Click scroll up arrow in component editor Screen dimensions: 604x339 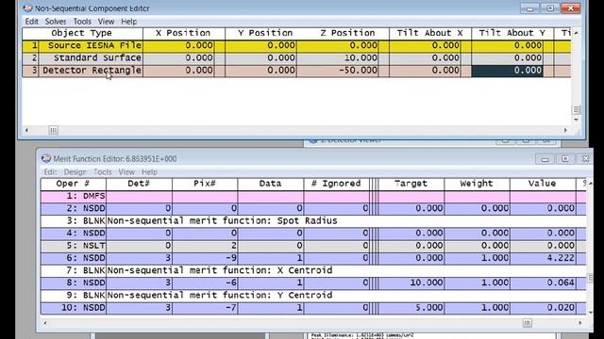pyautogui.click(x=576, y=33)
